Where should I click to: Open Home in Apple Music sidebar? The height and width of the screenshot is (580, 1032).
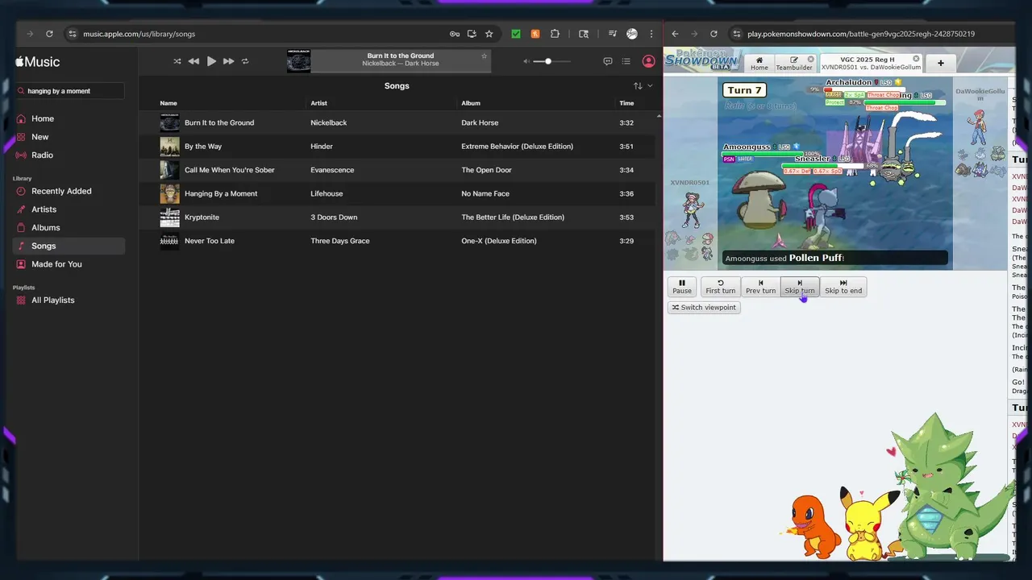coord(43,118)
